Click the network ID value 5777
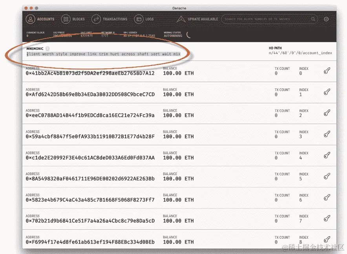The height and width of the screenshot is (254, 347). (105, 36)
